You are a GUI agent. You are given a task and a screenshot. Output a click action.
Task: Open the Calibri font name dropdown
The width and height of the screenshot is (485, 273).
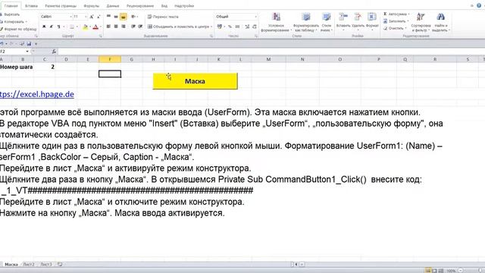coord(70,17)
